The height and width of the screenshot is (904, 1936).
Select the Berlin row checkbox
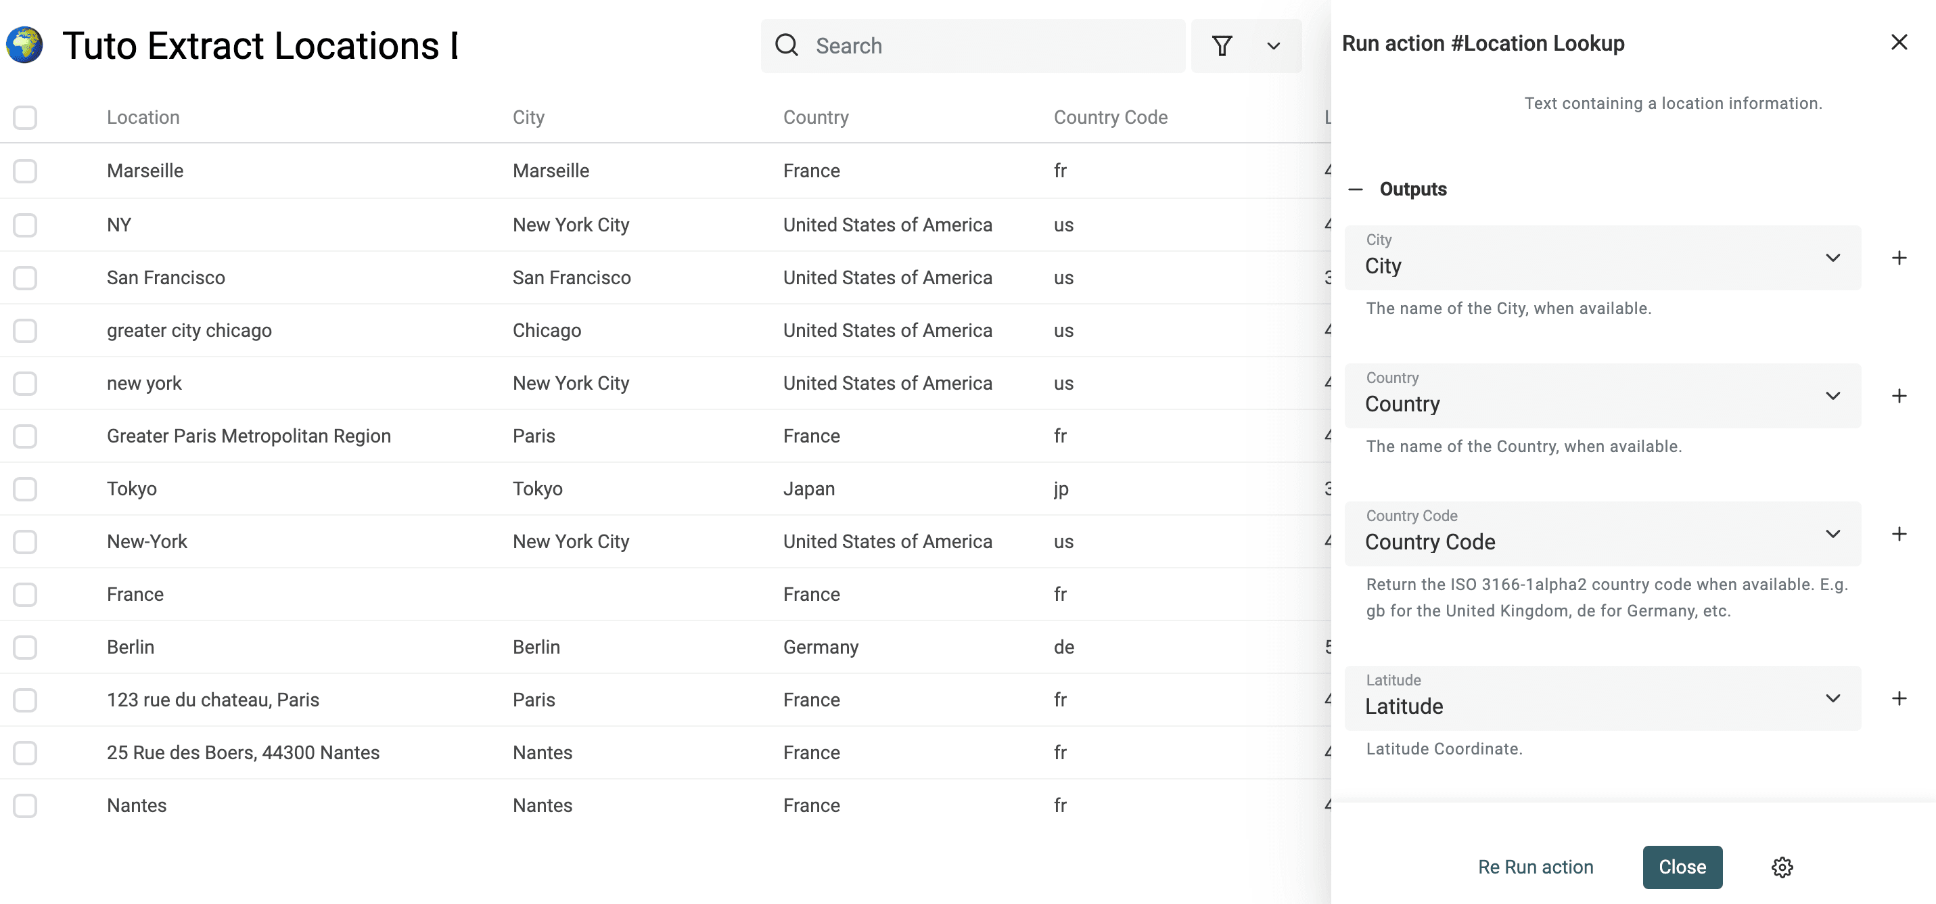click(x=25, y=648)
